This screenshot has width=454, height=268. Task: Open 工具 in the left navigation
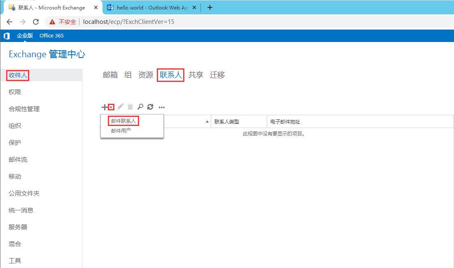tap(15, 261)
